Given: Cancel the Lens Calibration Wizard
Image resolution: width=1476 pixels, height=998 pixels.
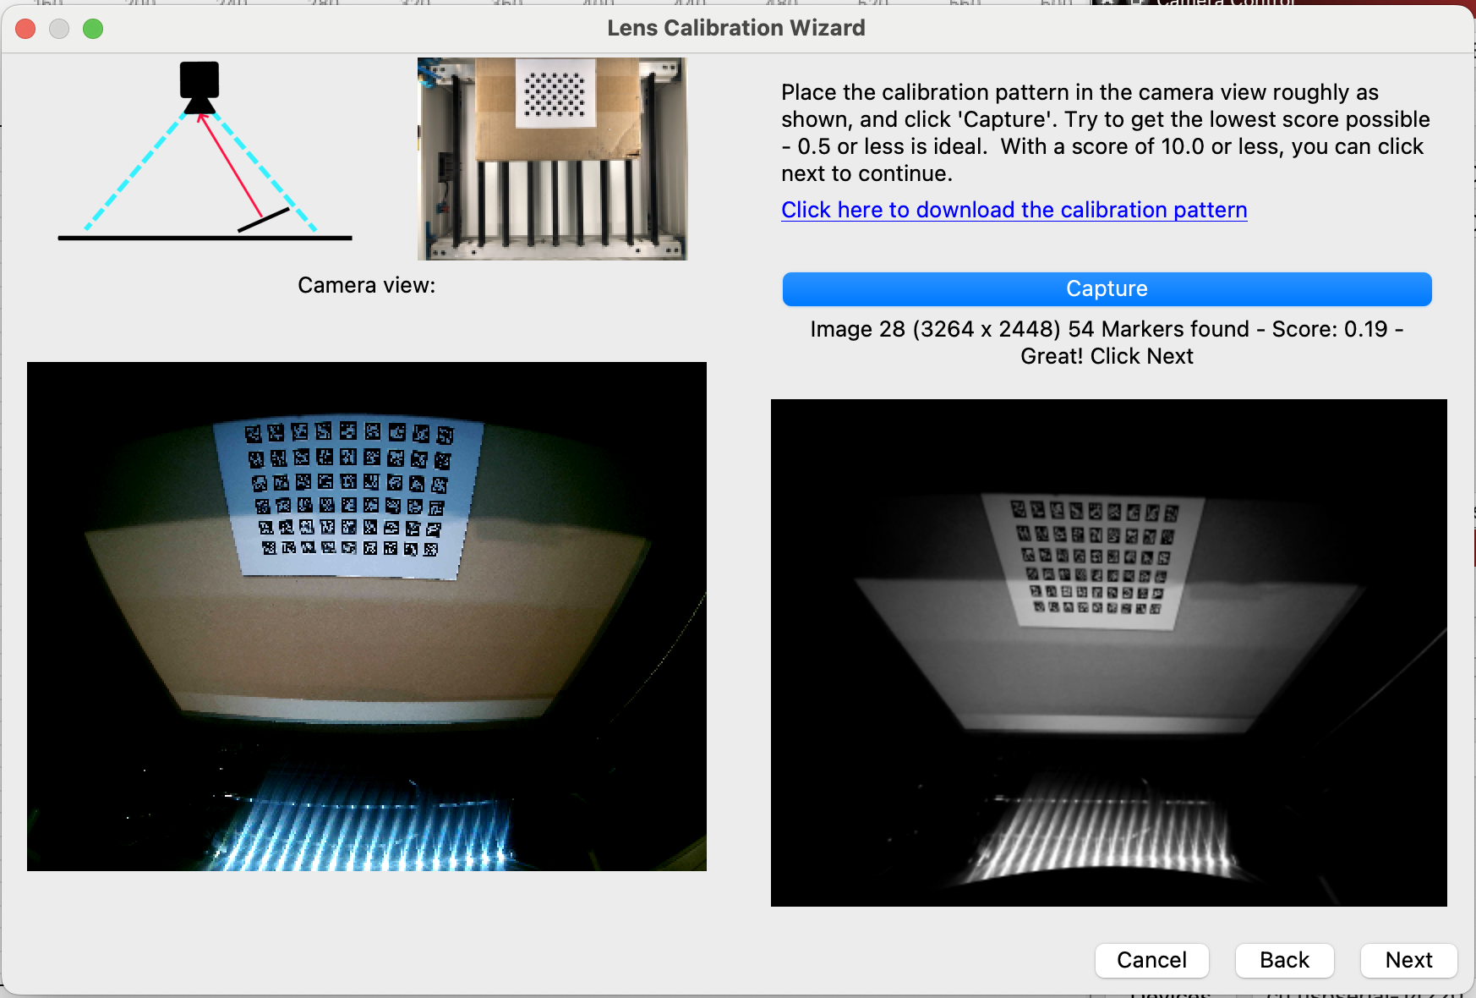Looking at the screenshot, I should [x=1151, y=960].
